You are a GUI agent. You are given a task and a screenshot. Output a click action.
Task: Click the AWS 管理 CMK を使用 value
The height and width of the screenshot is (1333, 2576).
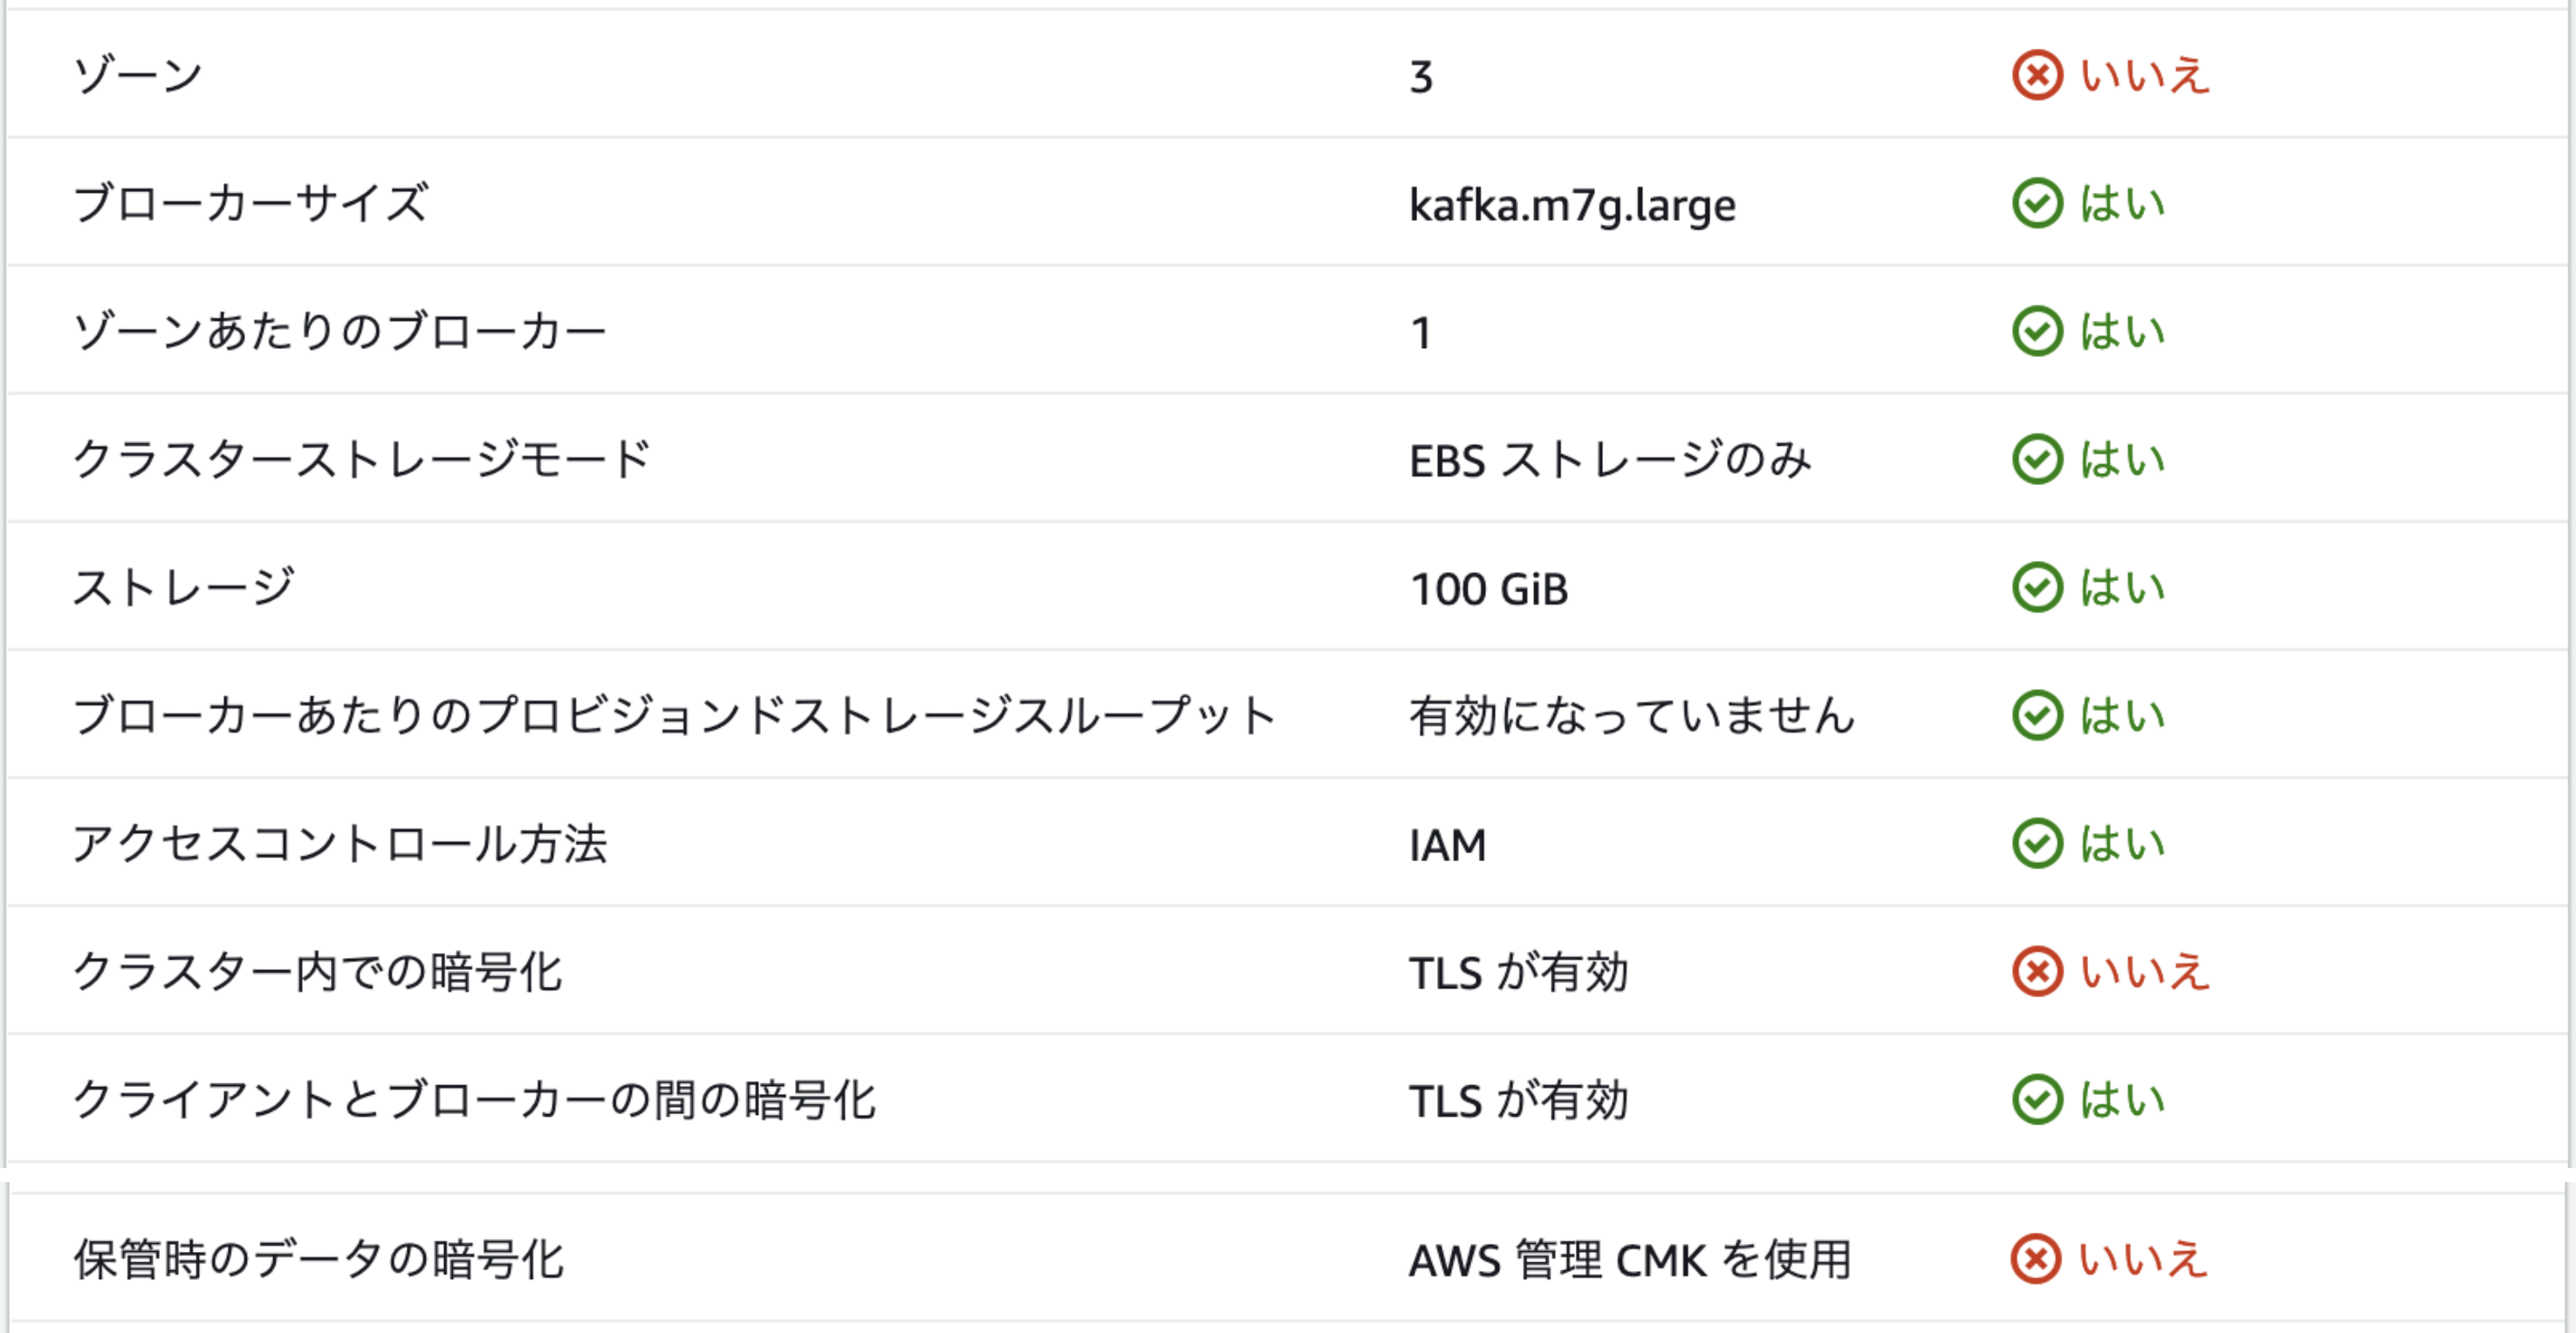pos(1630,1259)
